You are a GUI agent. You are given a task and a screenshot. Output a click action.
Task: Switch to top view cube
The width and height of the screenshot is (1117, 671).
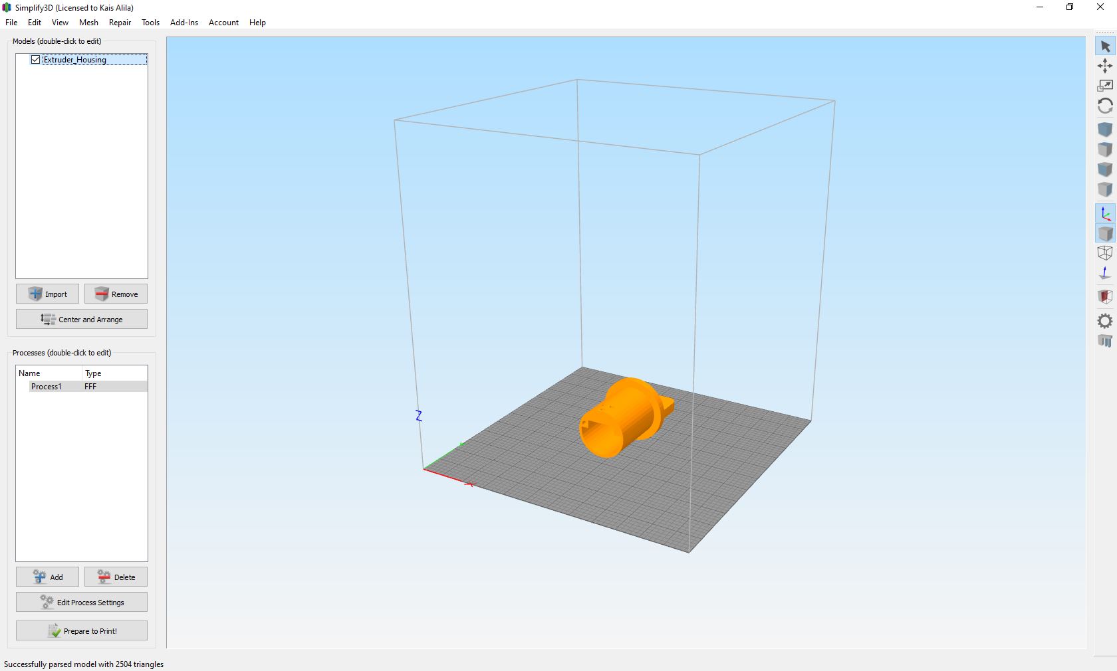(1105, 149)
